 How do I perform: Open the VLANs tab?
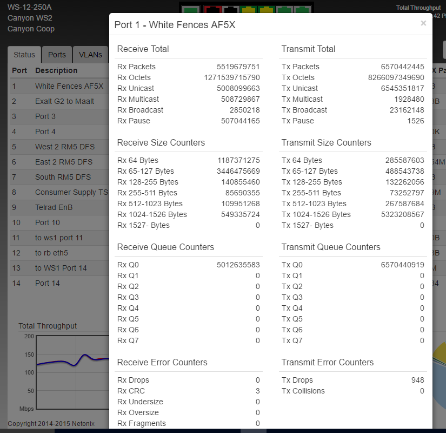(x=90, y=55)
